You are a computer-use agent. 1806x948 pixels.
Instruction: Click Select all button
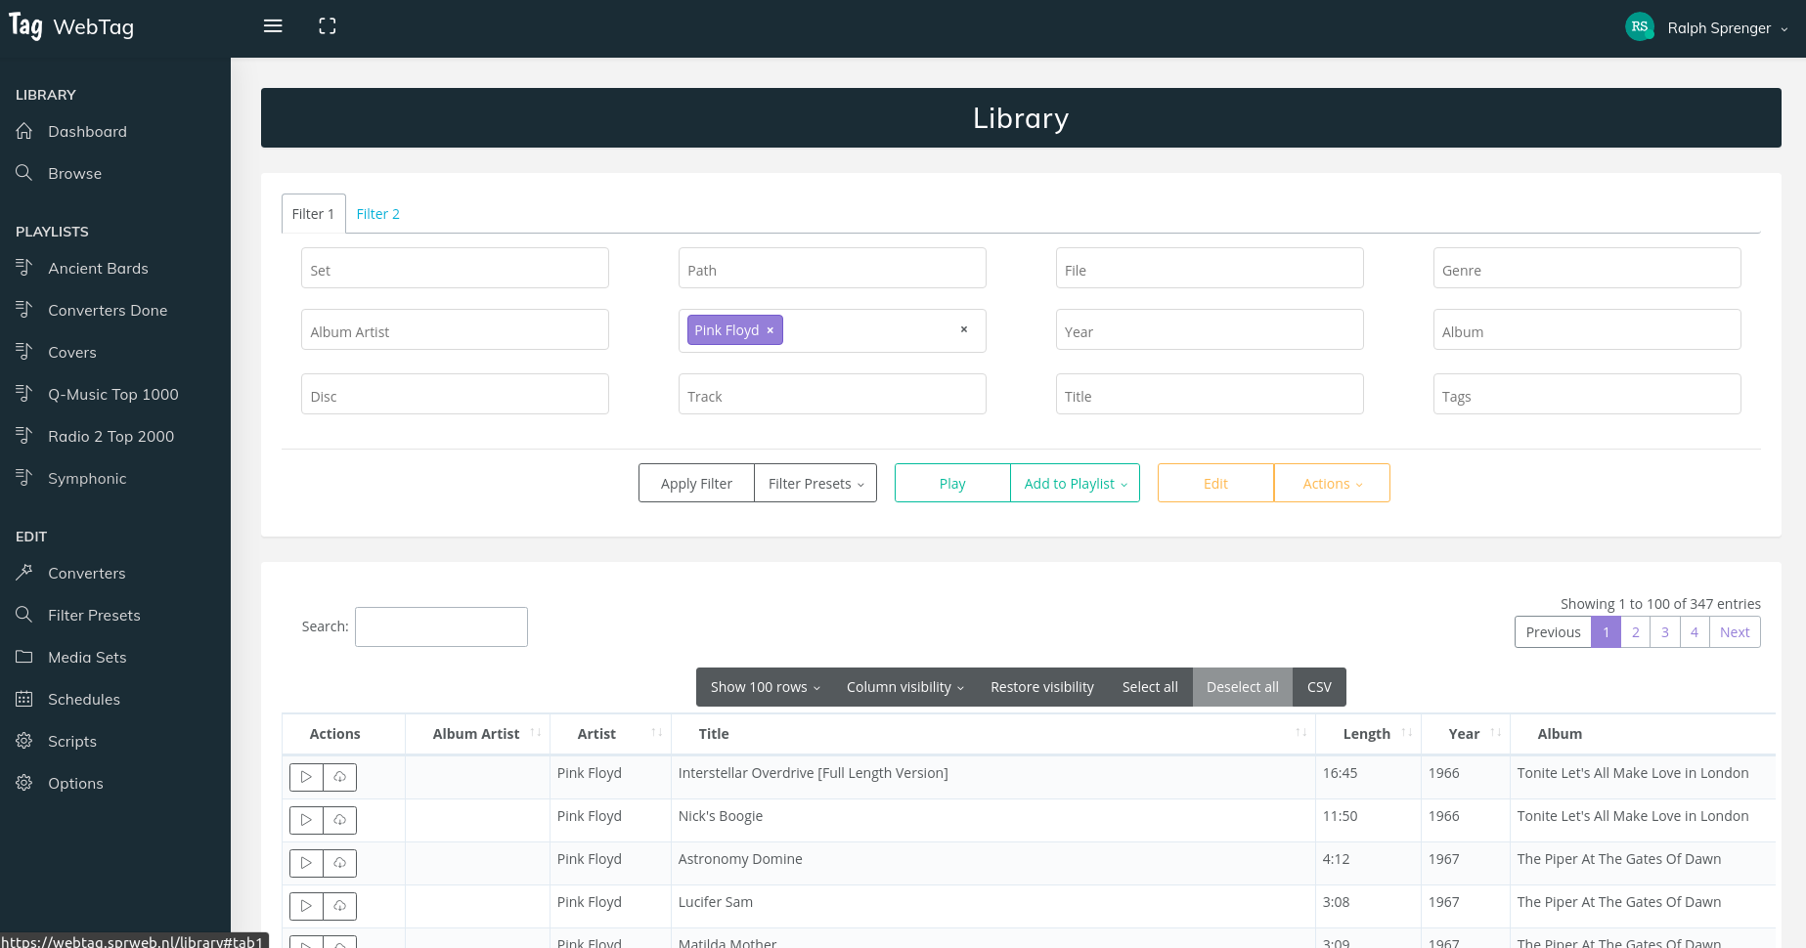coord(1150,687)
